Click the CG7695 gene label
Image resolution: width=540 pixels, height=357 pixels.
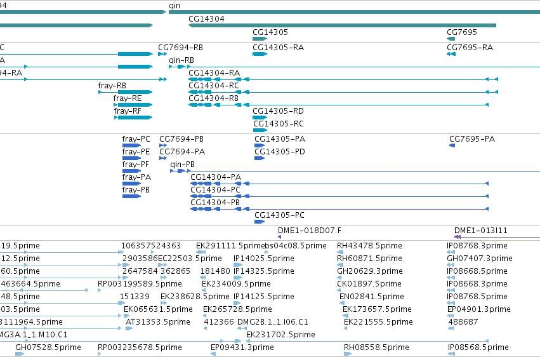coord(462,32)
